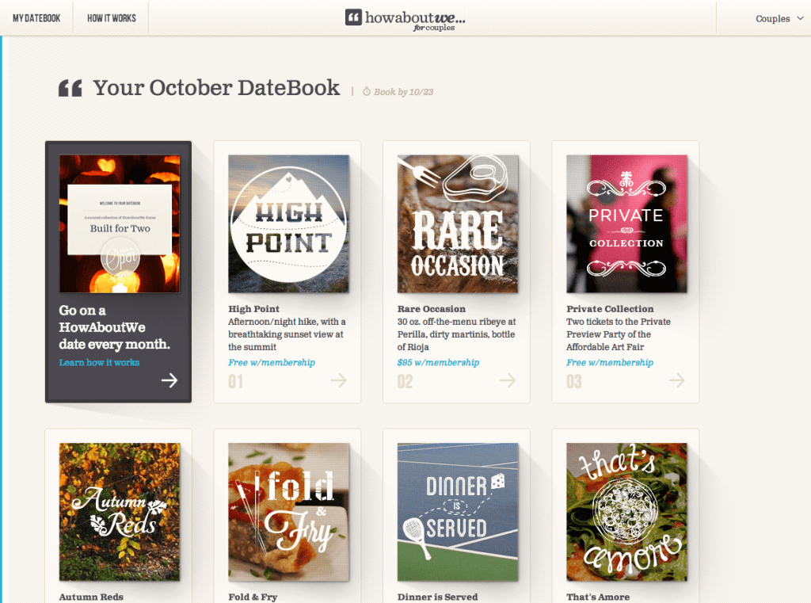The image size is (811, 603).
Task: Select the That's Amore title
Action: [598, 597]
